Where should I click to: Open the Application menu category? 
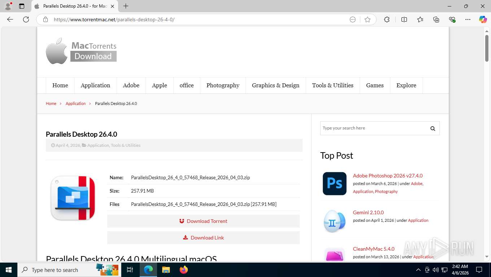click(x=95, y=85)
